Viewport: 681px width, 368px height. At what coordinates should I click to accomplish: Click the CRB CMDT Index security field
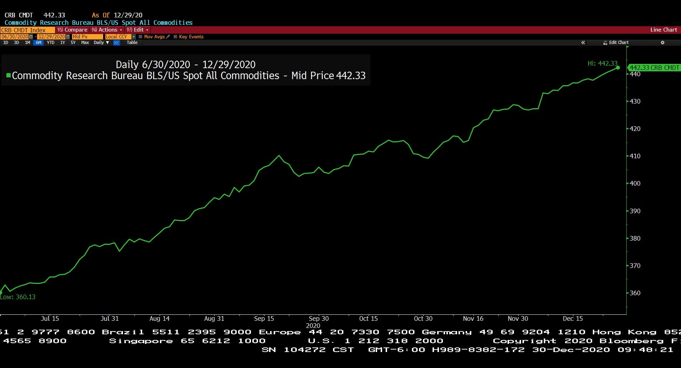pyautogui.click(x=28, y=30)
